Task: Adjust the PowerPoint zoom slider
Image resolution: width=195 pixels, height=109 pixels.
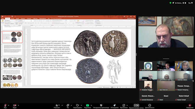Action: pos(126,87)
